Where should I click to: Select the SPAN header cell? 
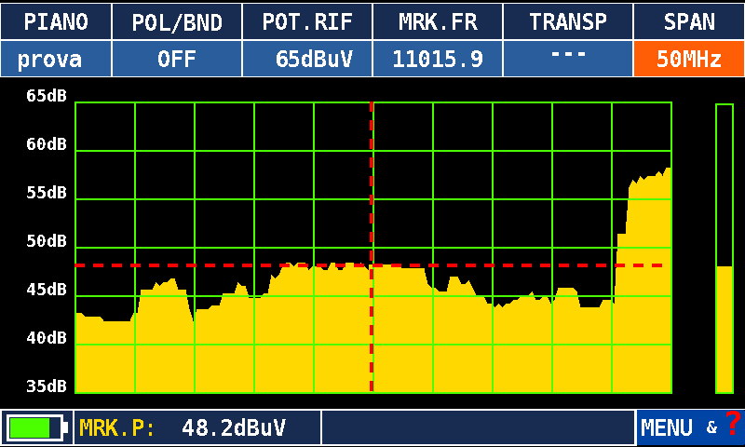pyautogui.click(x=689, y=21)
